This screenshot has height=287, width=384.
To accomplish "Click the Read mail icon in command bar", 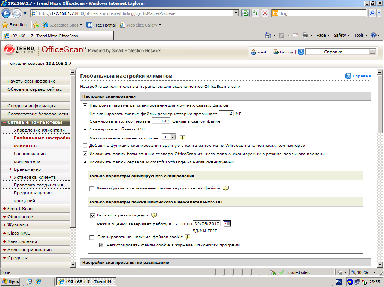I will 296,35.
